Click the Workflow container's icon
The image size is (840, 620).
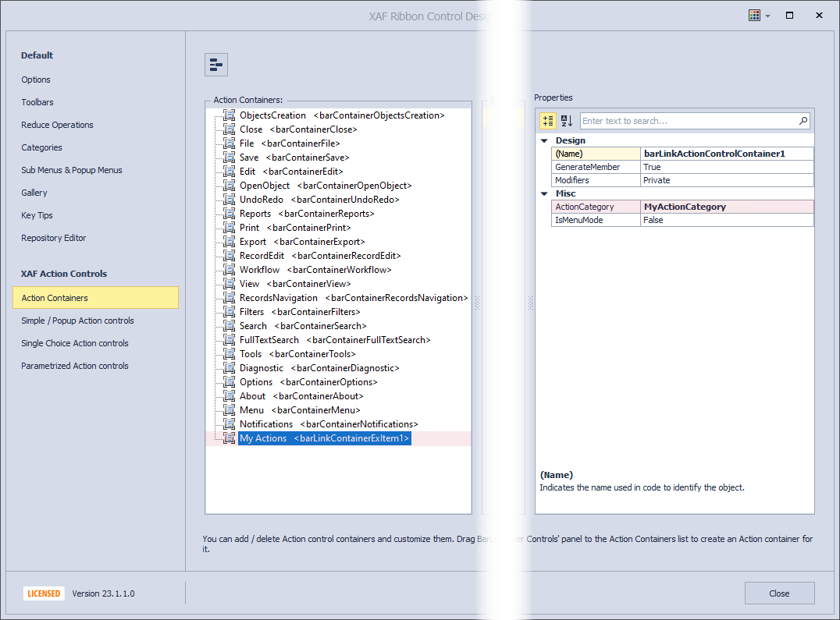pos(230,270)
